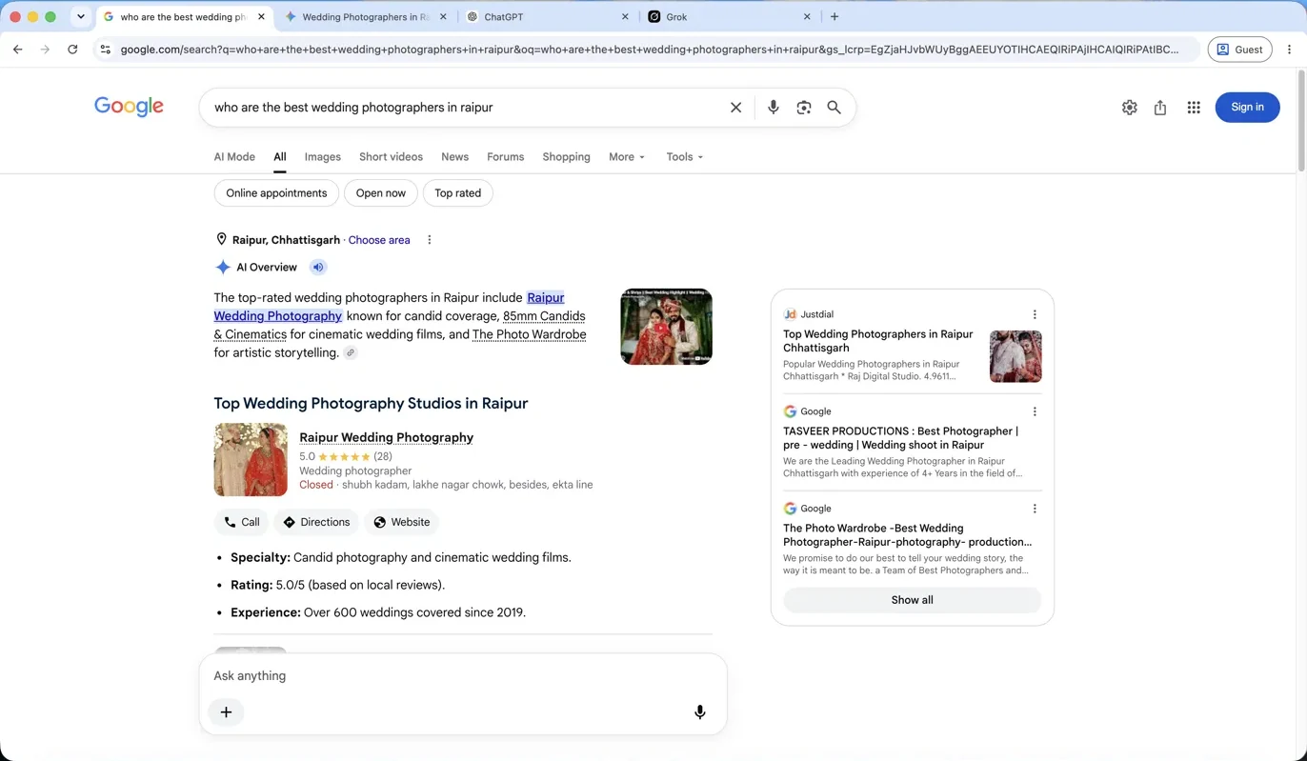Open The Photo Wardrobe result options menu
1307x761 pixels.
click(1035, 509)
